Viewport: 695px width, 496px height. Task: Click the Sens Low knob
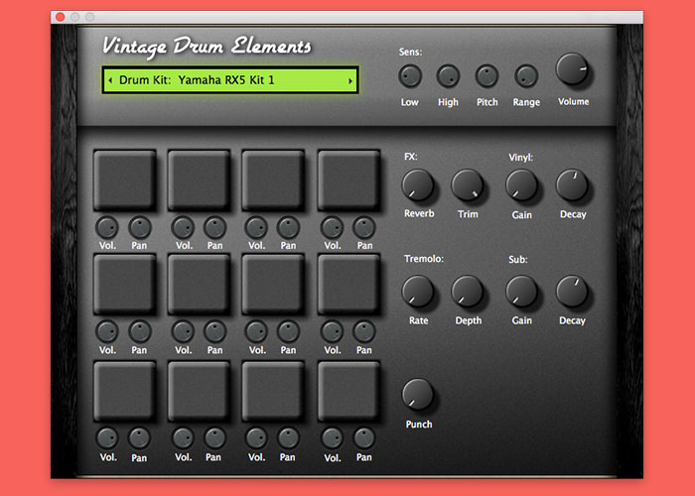click(x=409, y=76)
